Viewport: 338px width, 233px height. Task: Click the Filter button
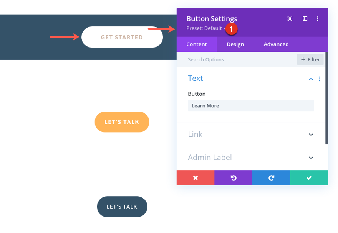(x=310, y=59)
